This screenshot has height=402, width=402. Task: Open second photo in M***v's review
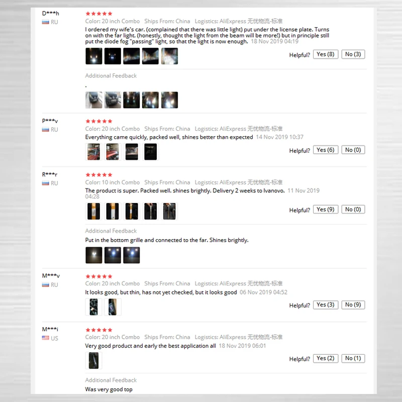113,307
